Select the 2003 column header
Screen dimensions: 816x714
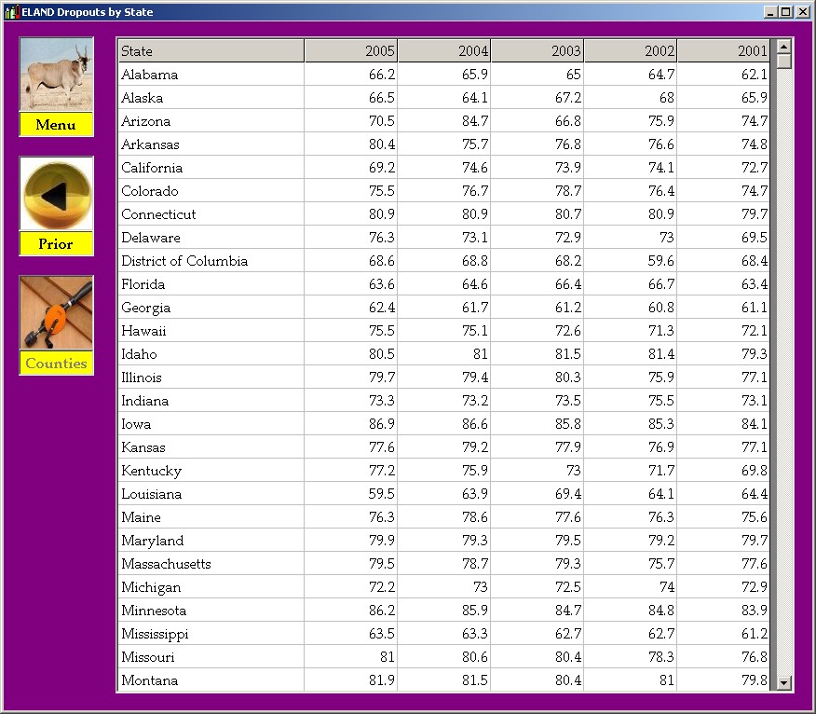(x=537, y=51)
